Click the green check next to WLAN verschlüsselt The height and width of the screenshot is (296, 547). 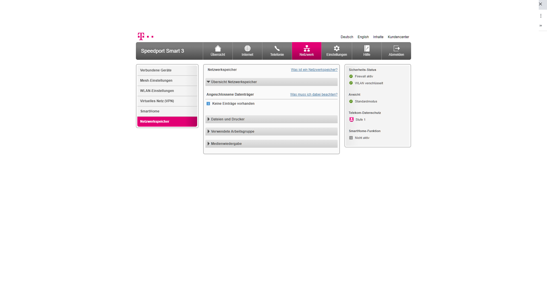click(351, 83)
